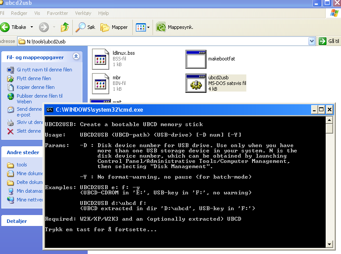341x254 pixels.
Task: Click the move file icon in tasks panel
Action: [11, 78]
